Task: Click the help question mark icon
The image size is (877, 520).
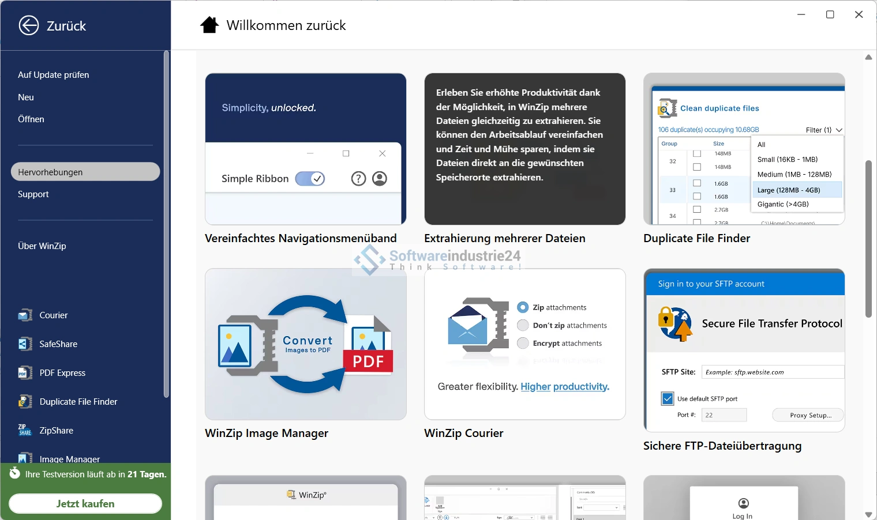Action: coord(358,179)
